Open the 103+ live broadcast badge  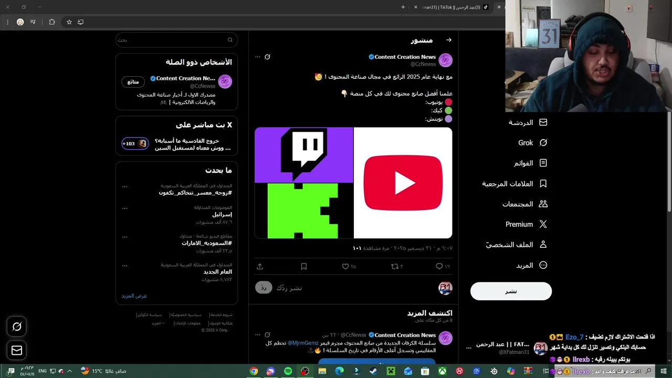135,143
